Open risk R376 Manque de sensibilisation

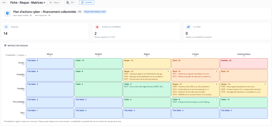[144, 76]
